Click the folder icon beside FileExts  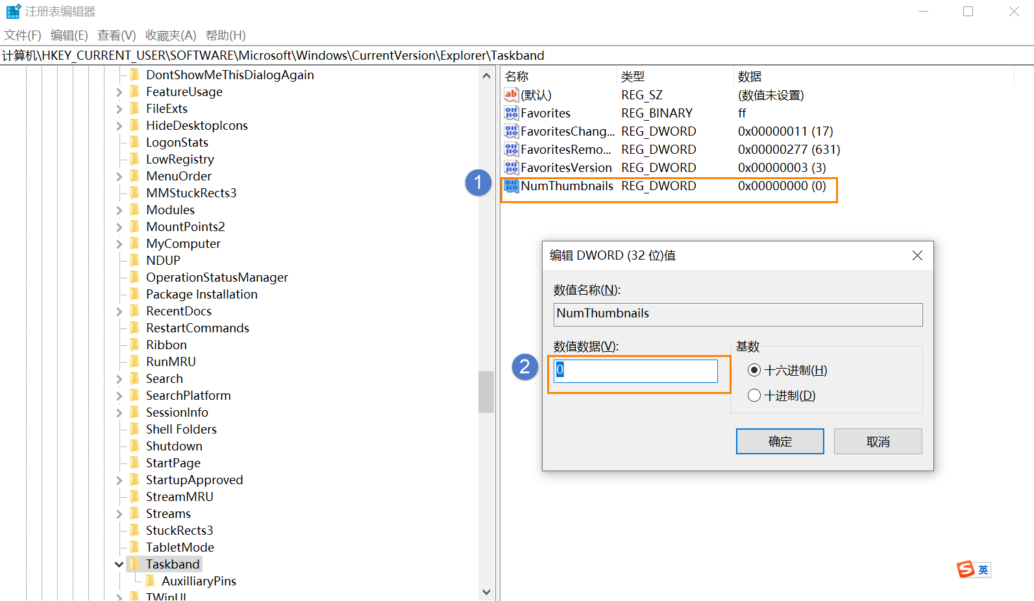pos(135,108)
